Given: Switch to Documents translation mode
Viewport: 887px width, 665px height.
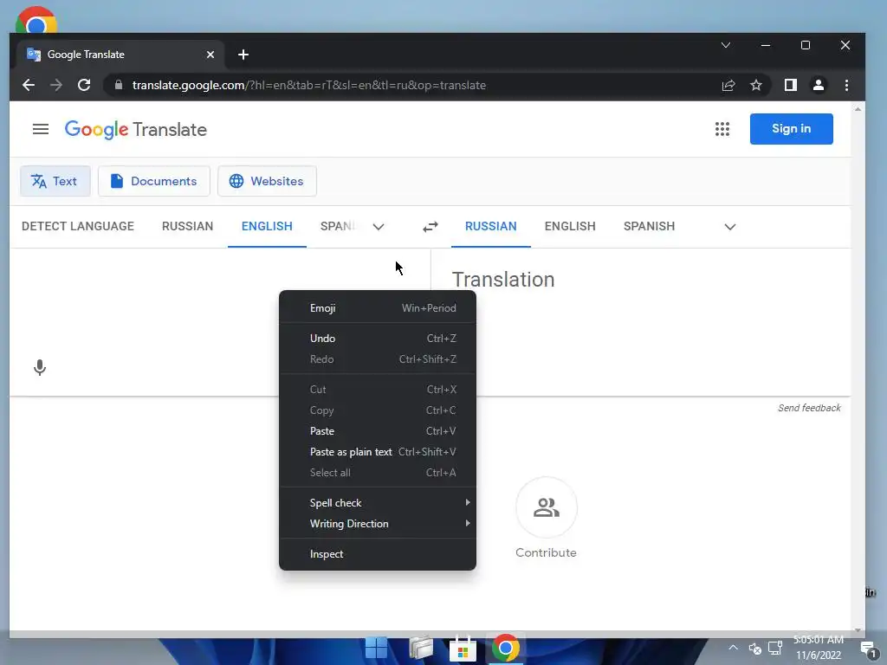Looking at the screenshot, I should click(154, 181).
